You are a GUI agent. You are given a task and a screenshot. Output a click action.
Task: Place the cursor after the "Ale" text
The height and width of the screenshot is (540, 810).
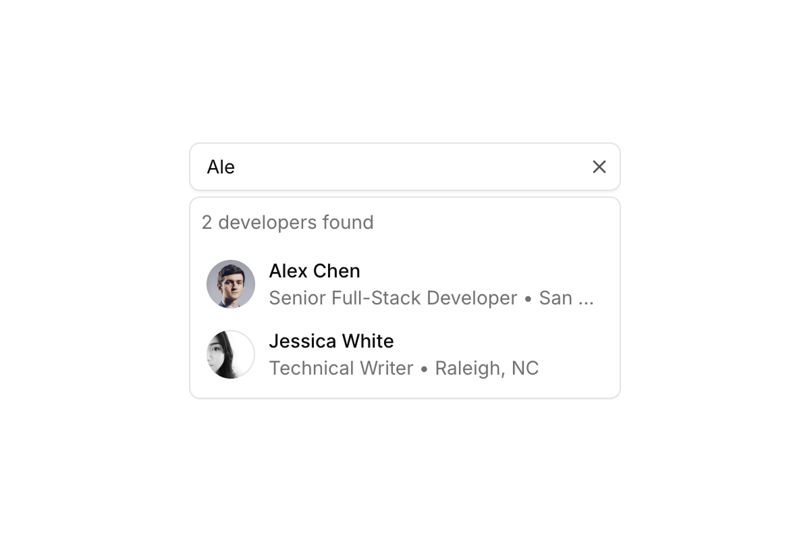click(x=236, y=167)
